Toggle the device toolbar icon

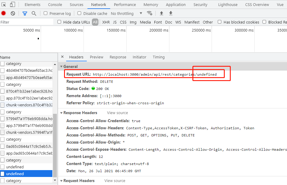12,4
